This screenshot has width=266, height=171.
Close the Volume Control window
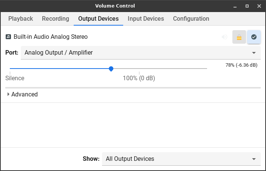[259, 6]
